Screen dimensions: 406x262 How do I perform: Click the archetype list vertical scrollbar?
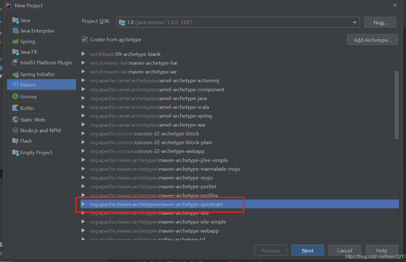tap(396, 105)
